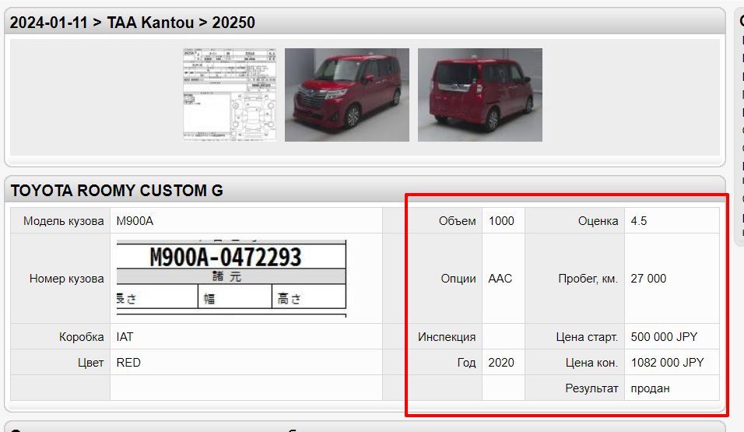744x432 pixels.
Task: Select the label 'Оценка'
Action: [x=598, y=221]
